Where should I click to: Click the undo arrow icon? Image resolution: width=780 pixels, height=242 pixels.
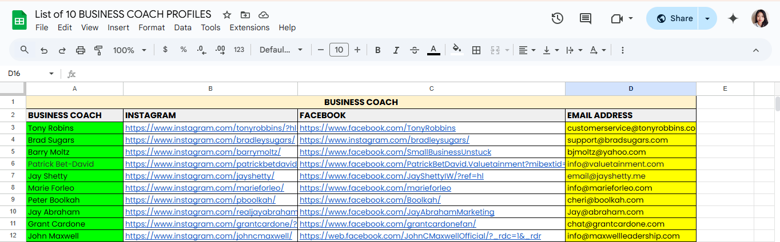click(44, 50)
